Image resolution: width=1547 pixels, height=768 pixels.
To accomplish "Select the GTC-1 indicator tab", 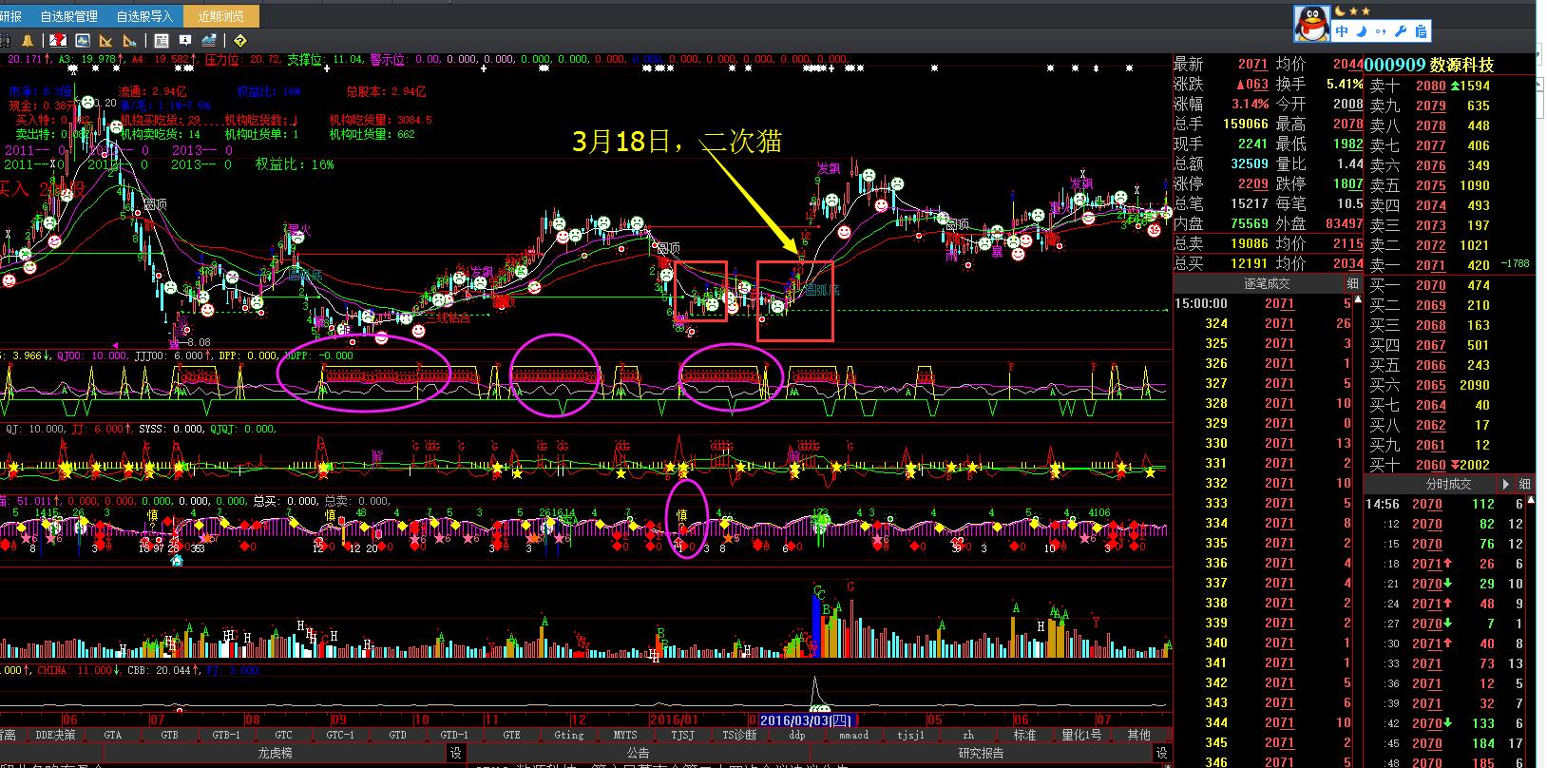I will click(340, 735).
